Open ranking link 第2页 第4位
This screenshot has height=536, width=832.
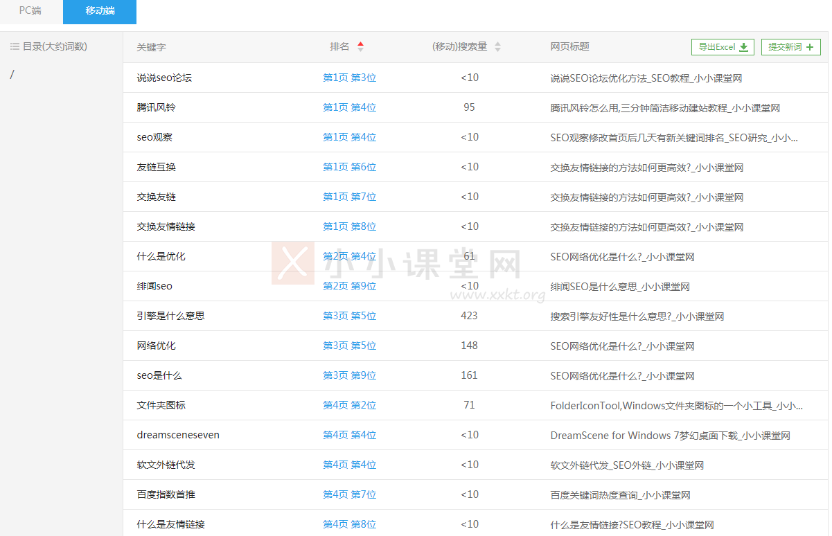pyautogui.click(x=349, y=257)
